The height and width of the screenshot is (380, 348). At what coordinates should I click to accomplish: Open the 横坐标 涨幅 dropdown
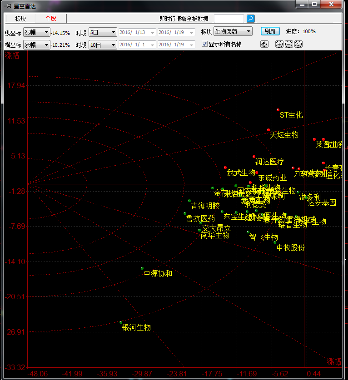36,44
